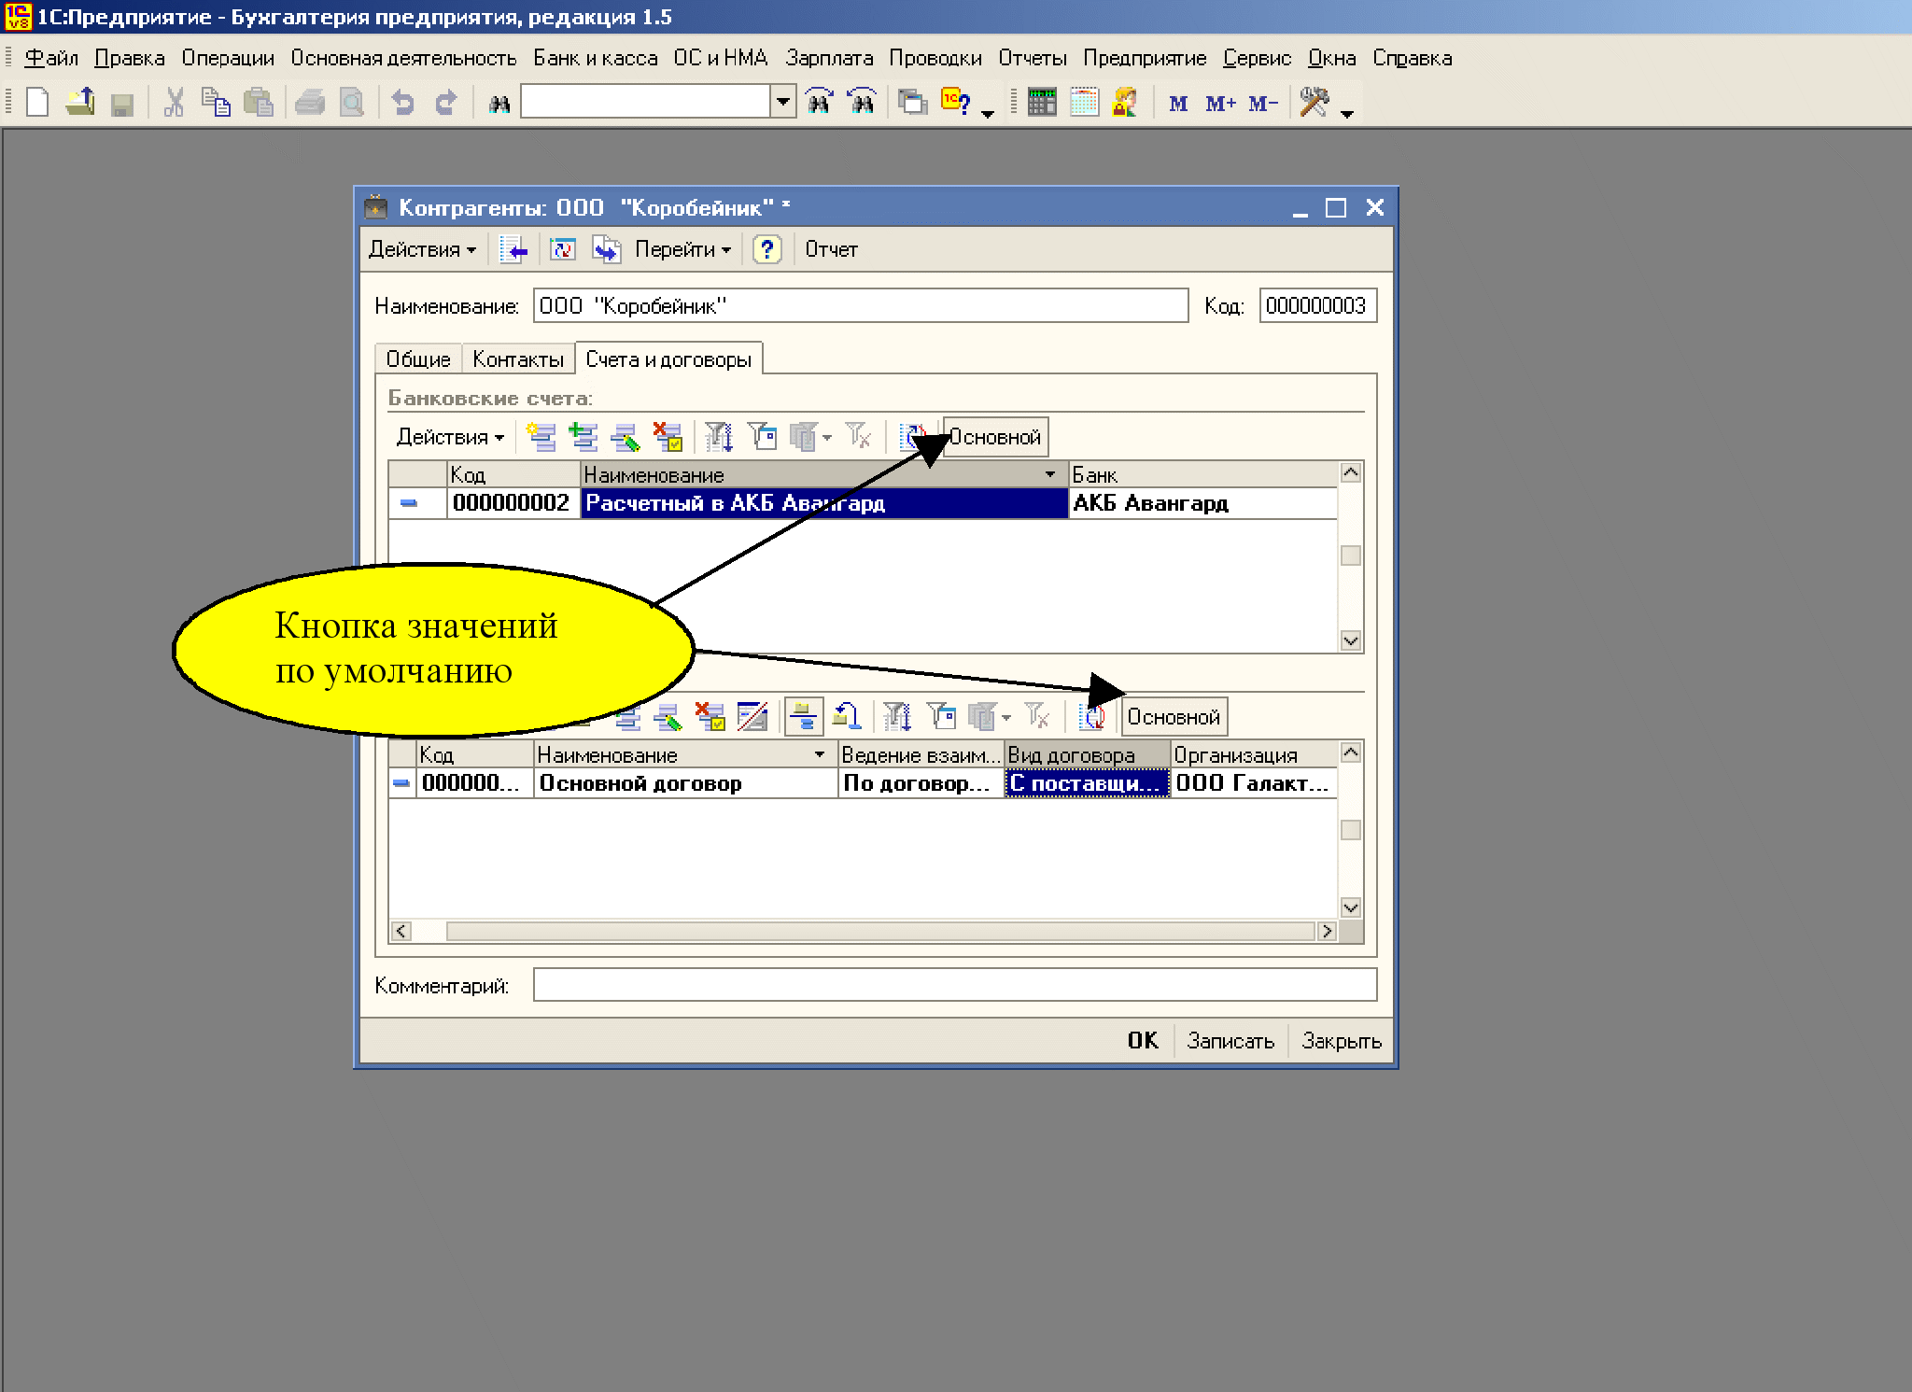
Task: Click the Записать button
Action: click(x=1230, y=1041)
